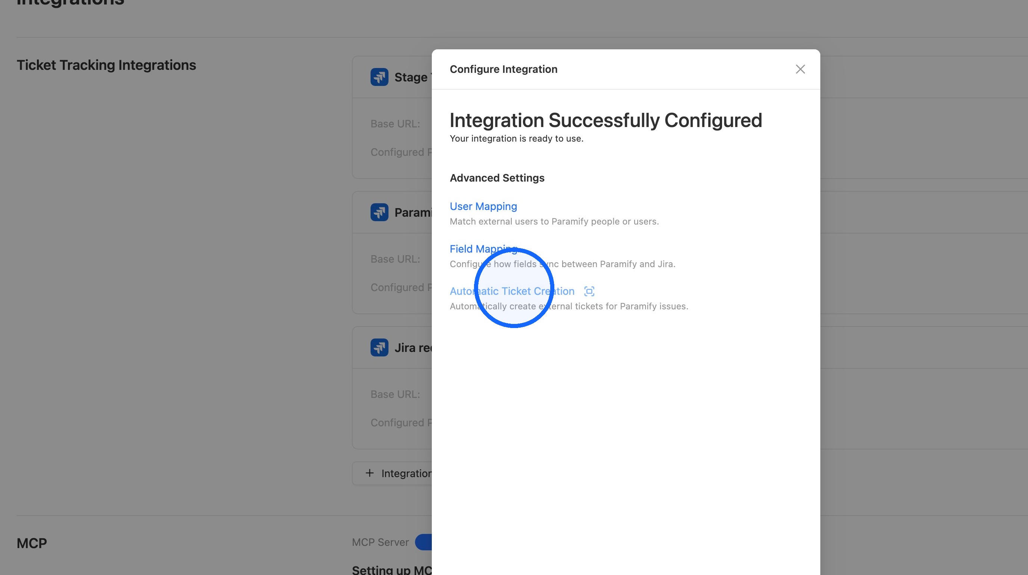
Task: Click the Configure Integration dialog title
Action: pyautogui.click(x=503, y=69)
